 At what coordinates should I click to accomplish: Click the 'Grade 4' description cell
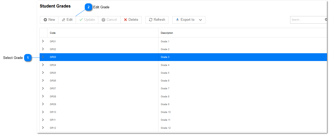click(243, 65)
